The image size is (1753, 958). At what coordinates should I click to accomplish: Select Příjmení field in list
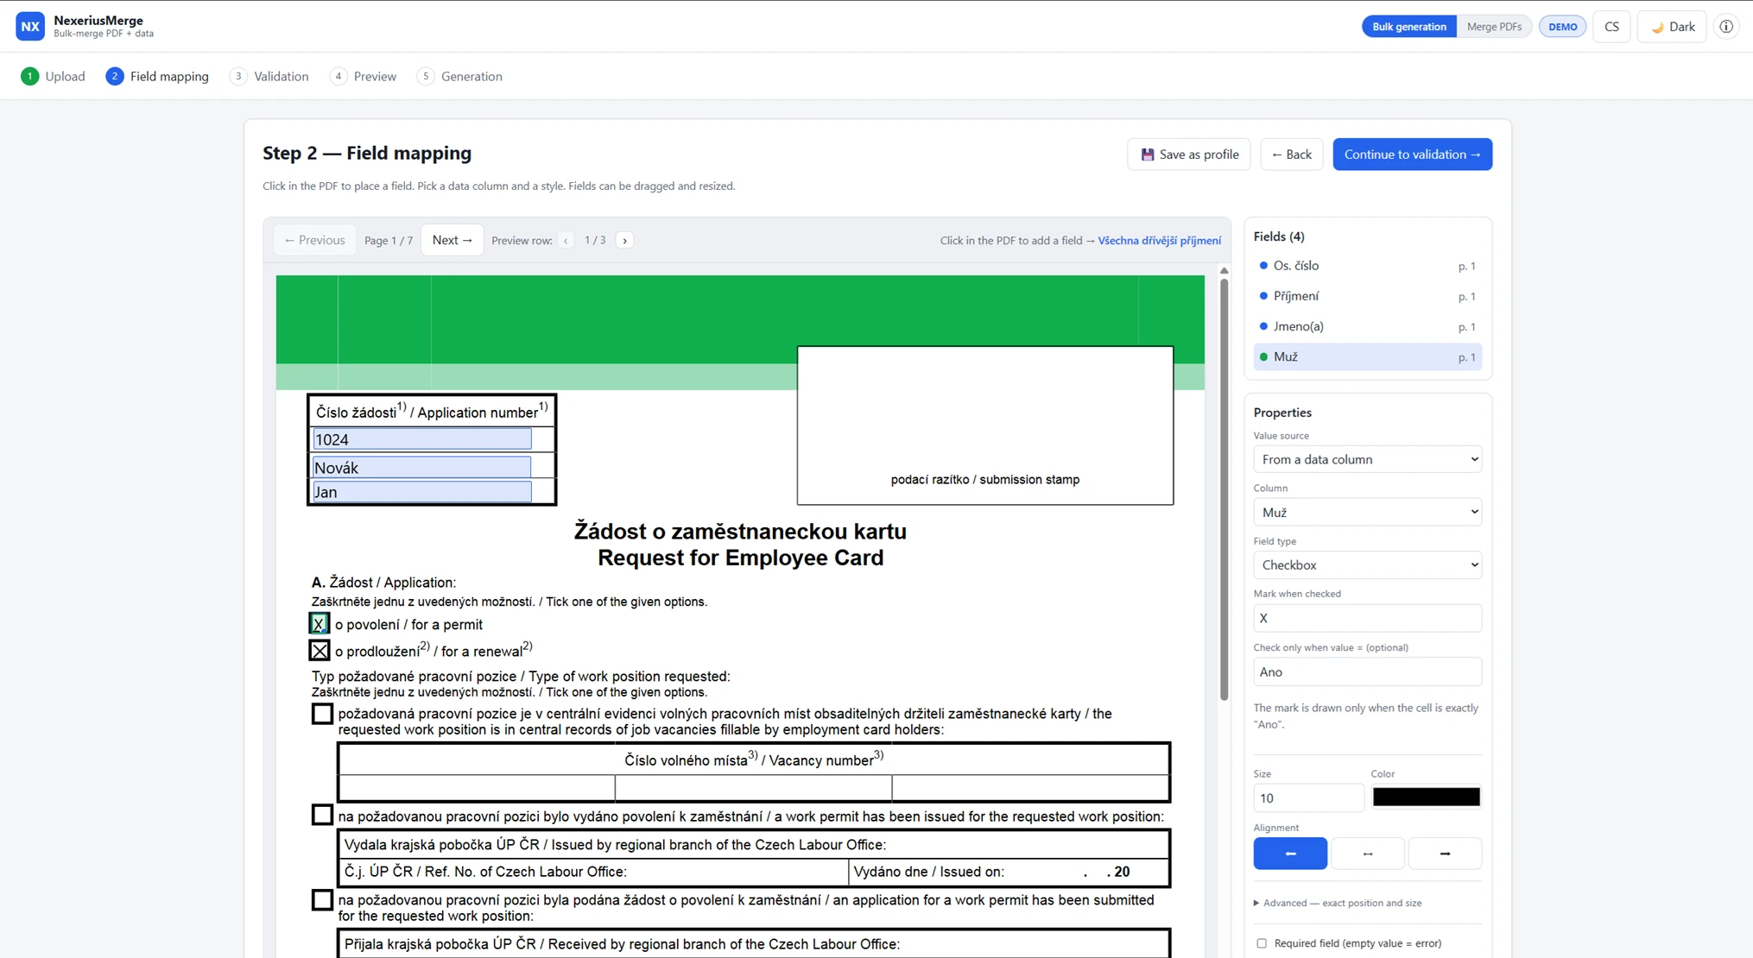point(1368,296)
